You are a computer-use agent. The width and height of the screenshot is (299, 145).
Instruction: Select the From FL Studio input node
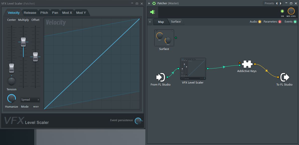[160, 77]
